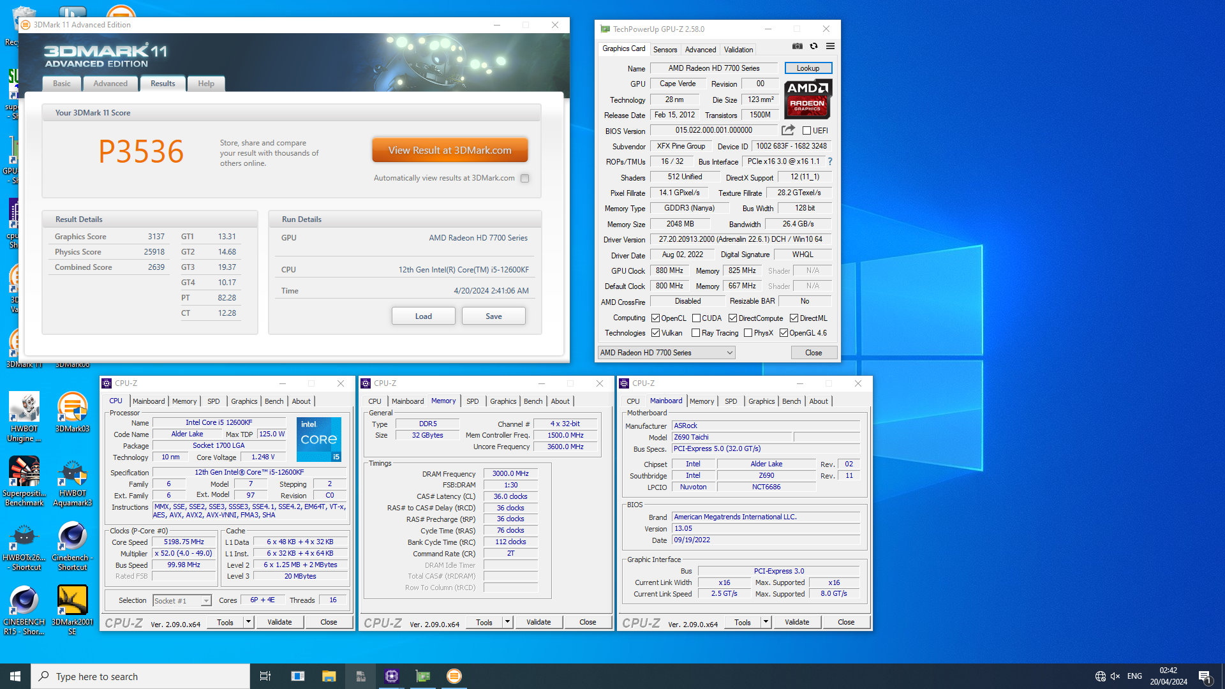Click the network globe tray icon
This screenshot has width=1225, height=689.
coord(1100,676)
